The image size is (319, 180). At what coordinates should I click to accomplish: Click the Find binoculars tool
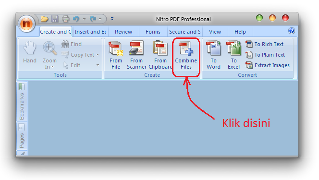[x=72, y=44]
